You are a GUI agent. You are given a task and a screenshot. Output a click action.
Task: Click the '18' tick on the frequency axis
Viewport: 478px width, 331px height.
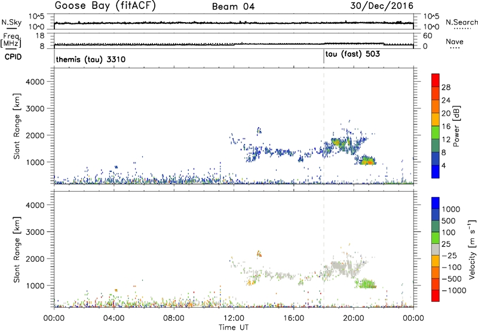point(40,36)
